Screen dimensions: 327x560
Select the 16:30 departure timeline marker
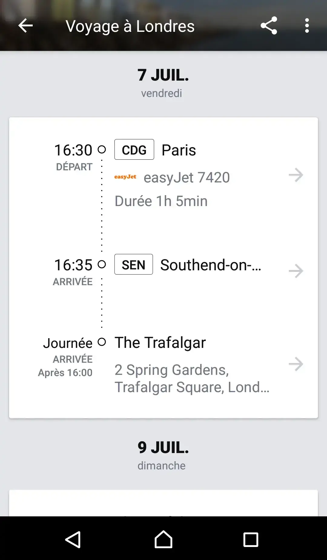[x=102, y=149]
